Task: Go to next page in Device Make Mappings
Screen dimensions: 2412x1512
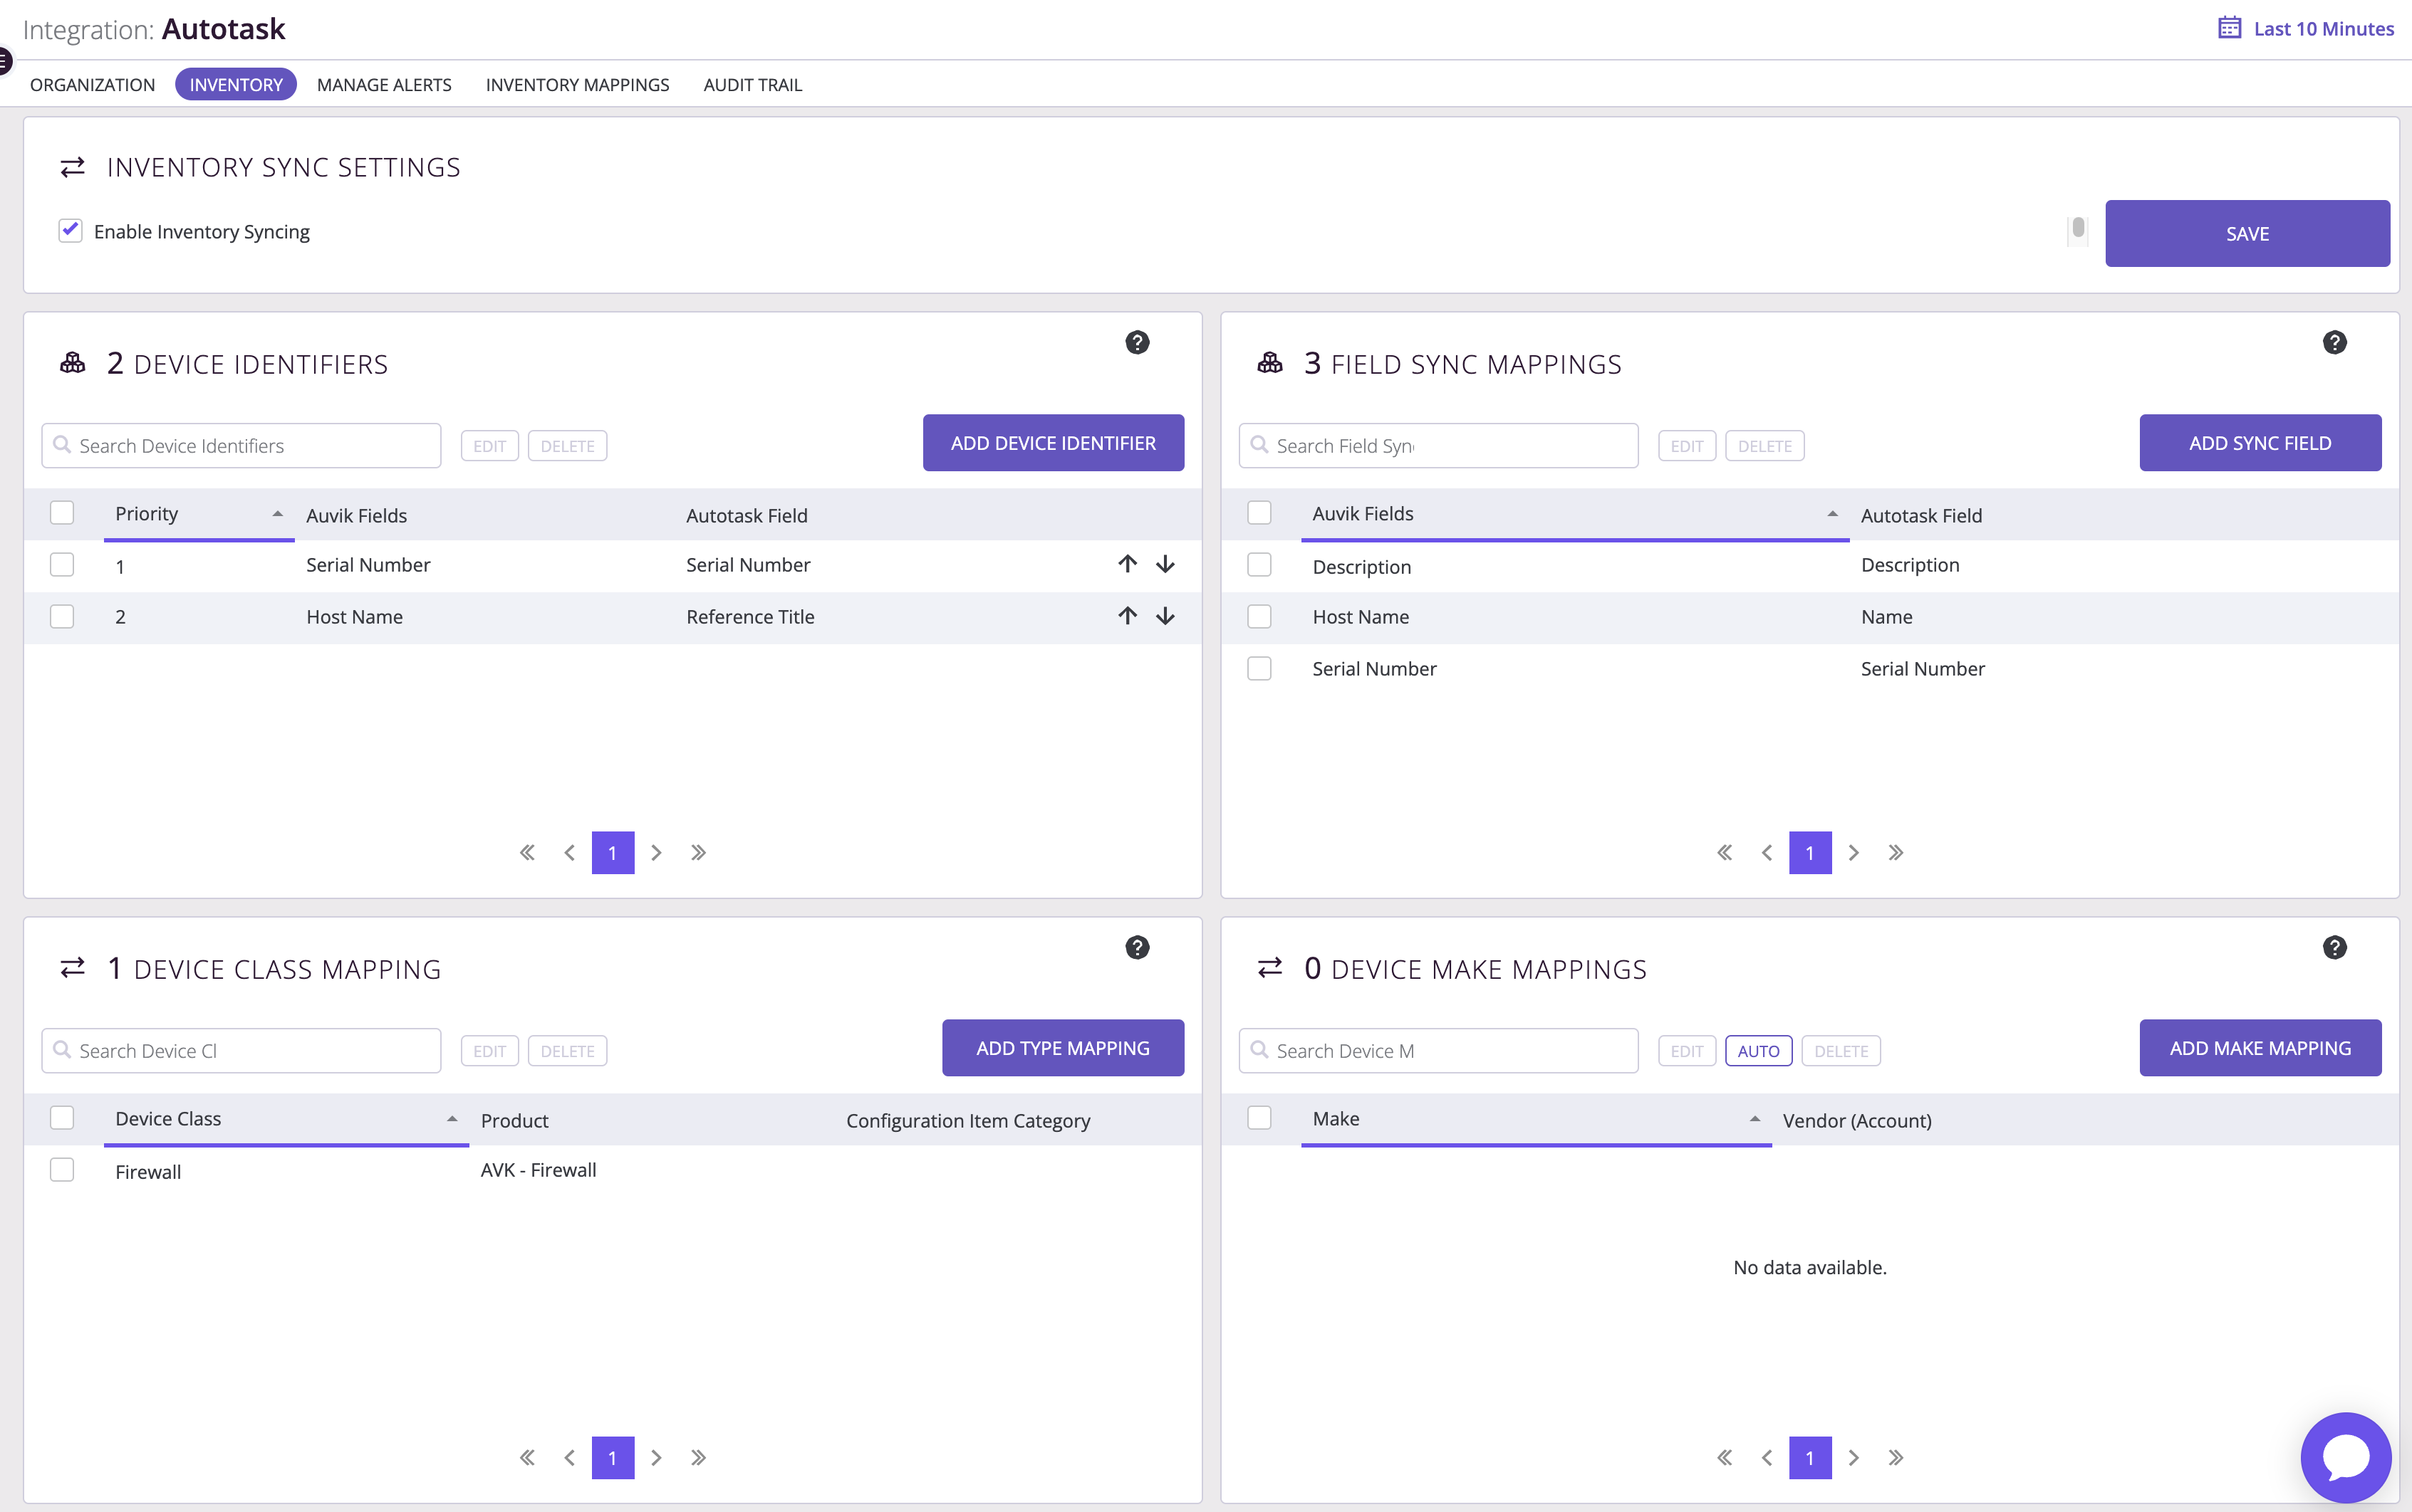Action: pyautogui.click(x=1854, y=1458)
